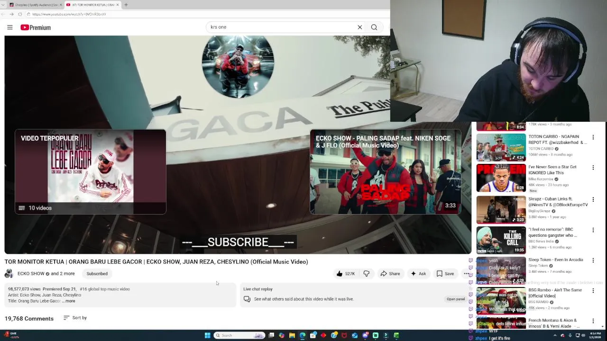Viewport: 607px width, 341px height.
Task: Open more actions next to Save
Action: [x=467, y=274]
